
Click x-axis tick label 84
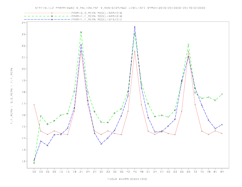click(222, 172)
